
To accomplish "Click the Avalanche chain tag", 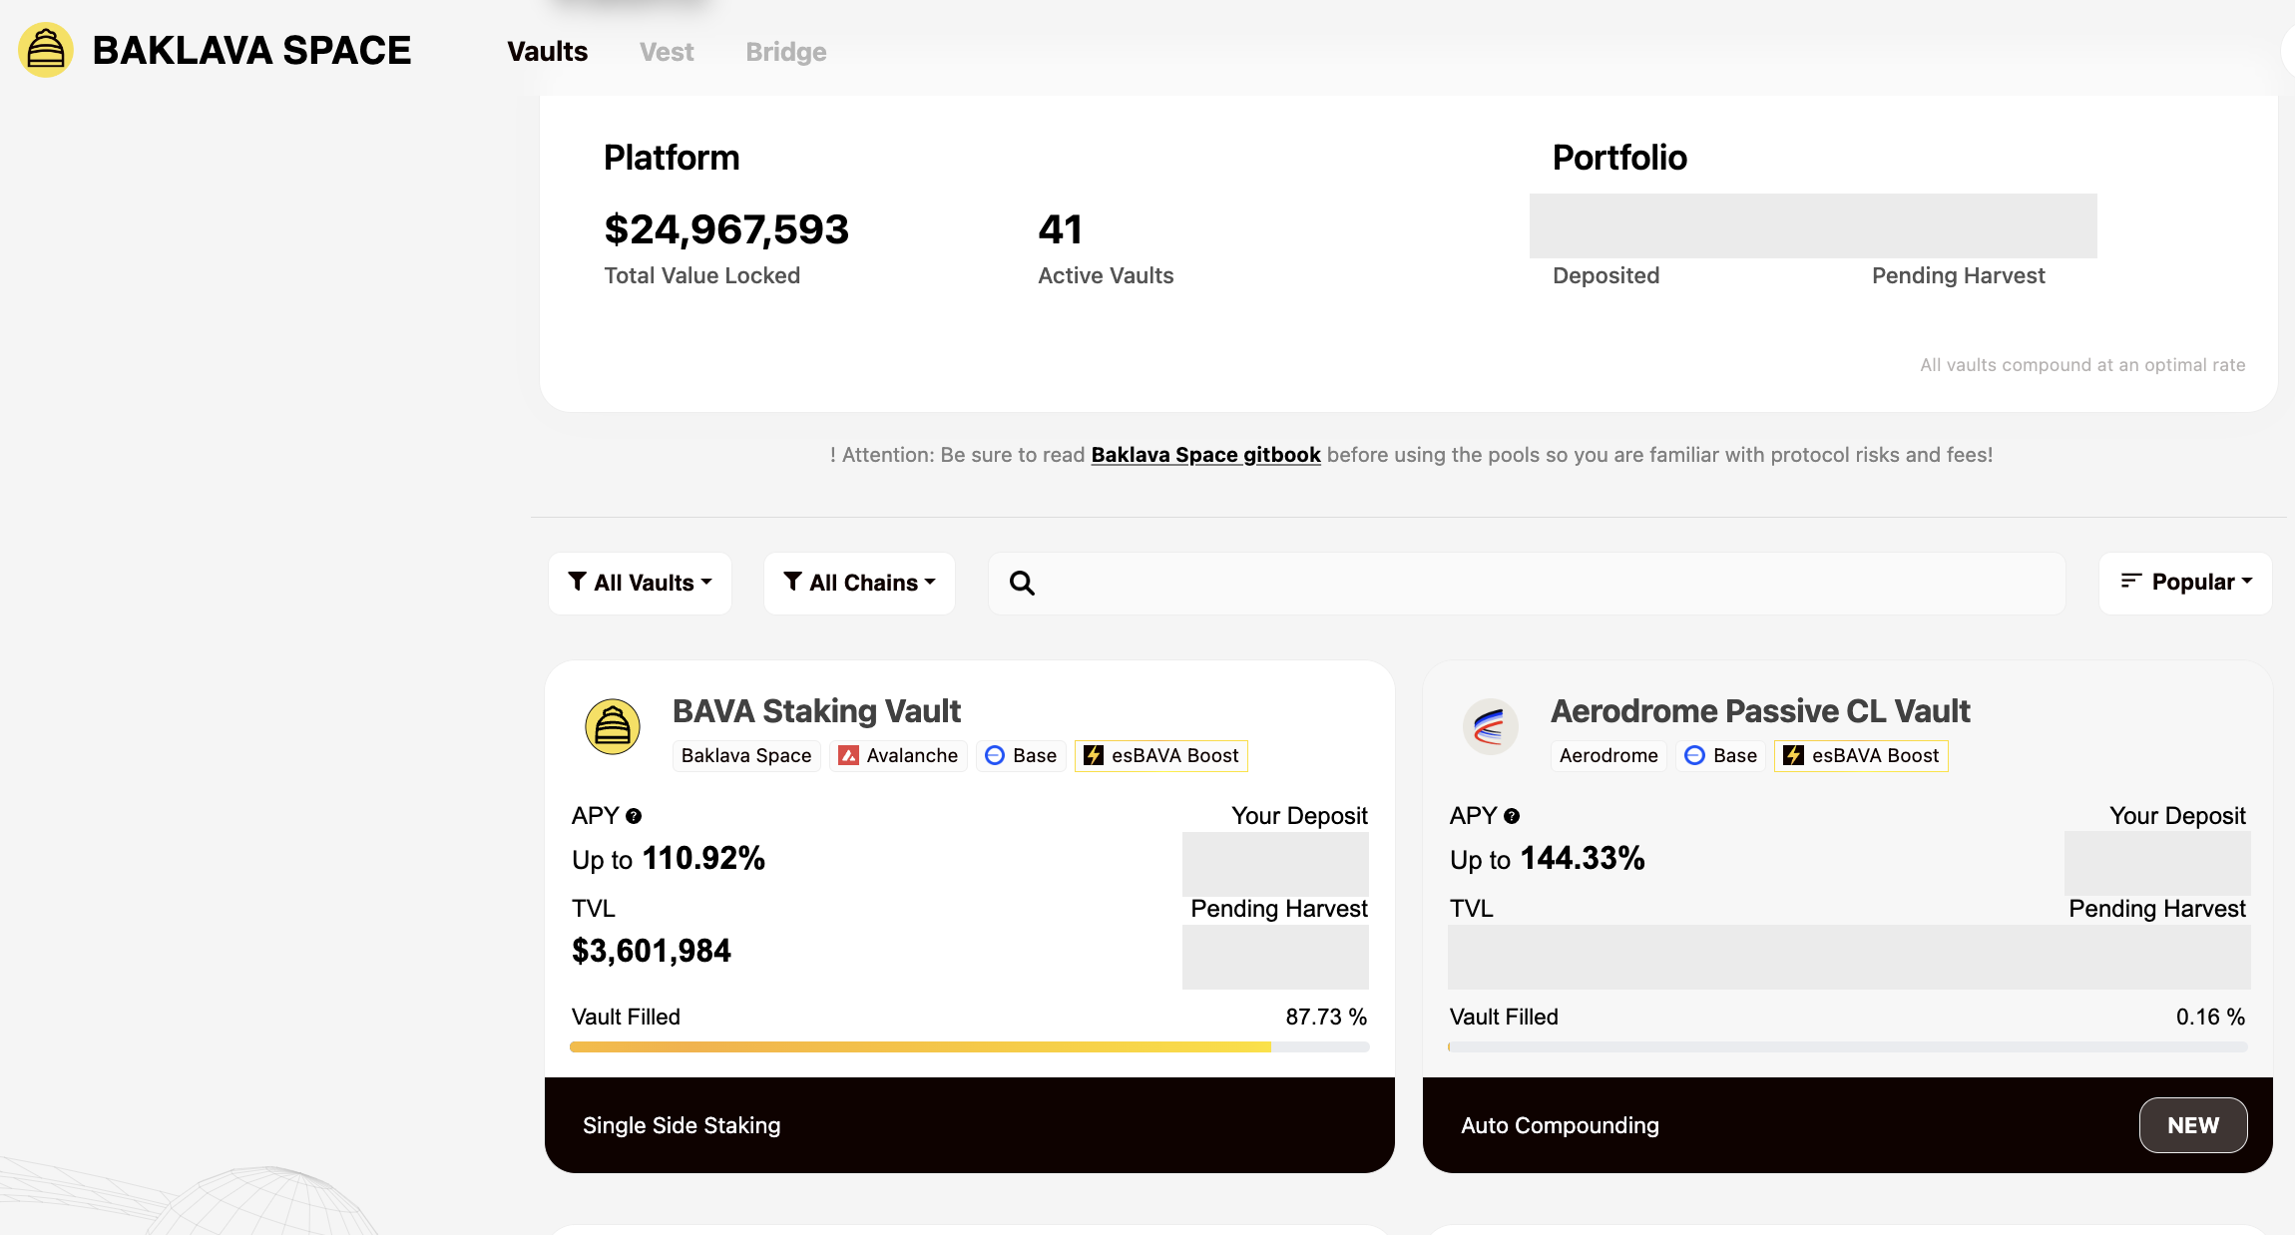I will pyautogui.click(x=898, y=755).
